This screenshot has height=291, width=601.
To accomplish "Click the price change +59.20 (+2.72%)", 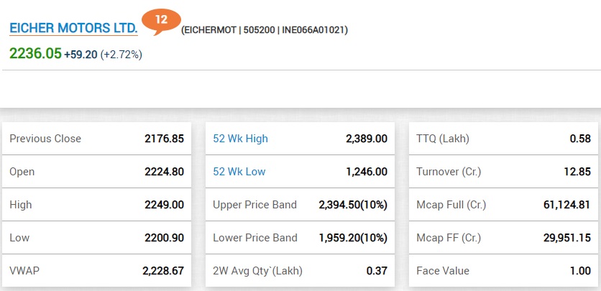I will click(103, 54).
